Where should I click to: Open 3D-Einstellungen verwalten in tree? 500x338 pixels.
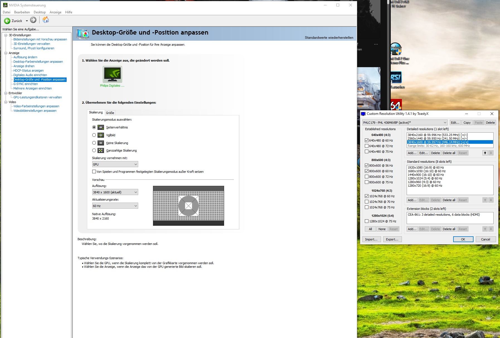coord(32,44)
